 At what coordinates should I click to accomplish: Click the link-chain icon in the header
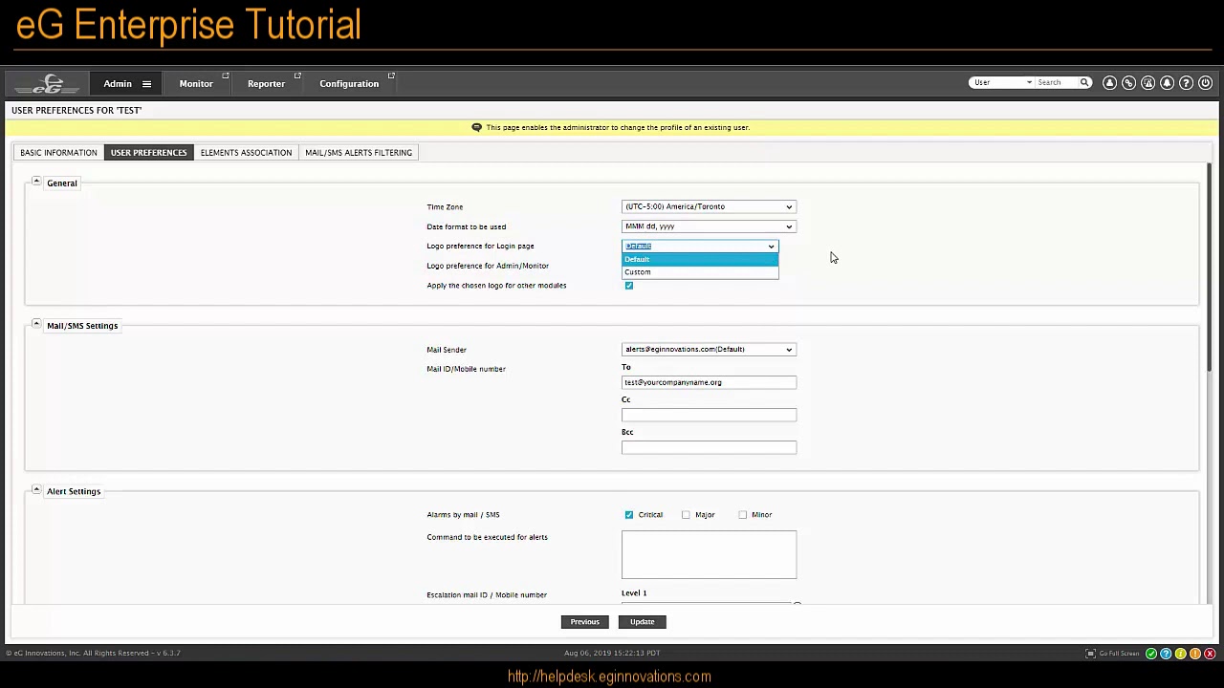tap(1128, 83)
